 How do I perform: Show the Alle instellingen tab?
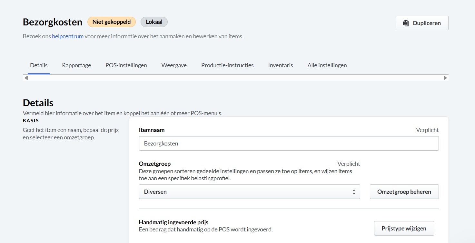(327, 65)
